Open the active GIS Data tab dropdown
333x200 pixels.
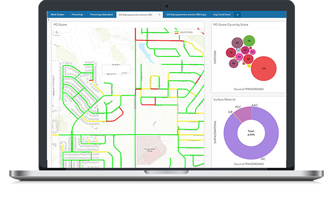click(159, 15)
